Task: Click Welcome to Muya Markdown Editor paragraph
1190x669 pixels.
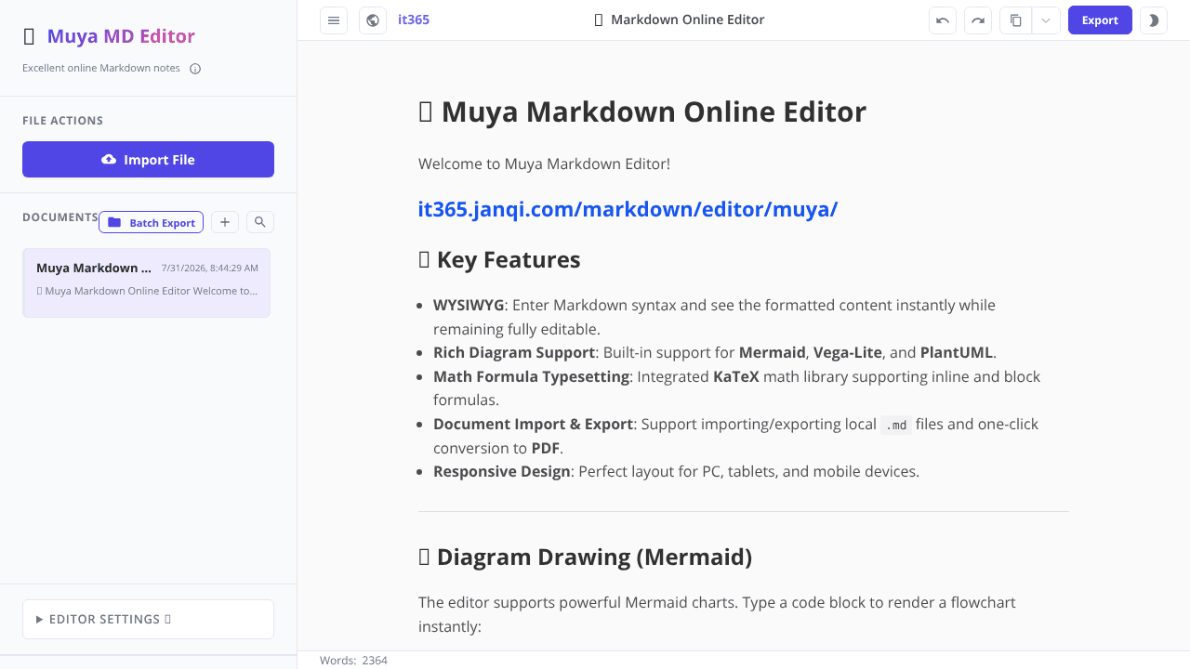Action: (544, 164)
